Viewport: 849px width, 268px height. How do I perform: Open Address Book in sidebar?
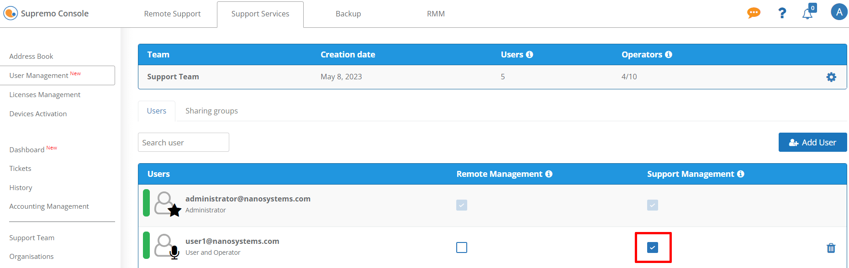(31, 56)
